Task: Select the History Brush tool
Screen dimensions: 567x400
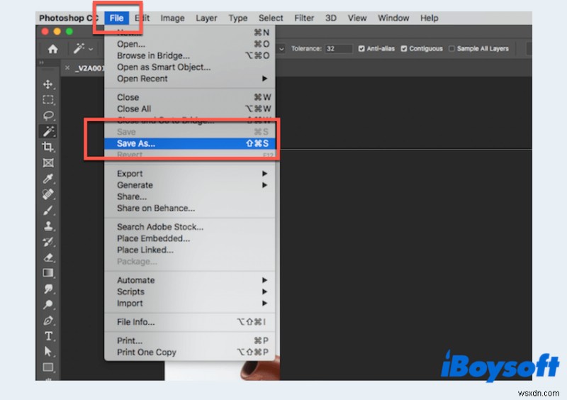Action: (47, 242)
